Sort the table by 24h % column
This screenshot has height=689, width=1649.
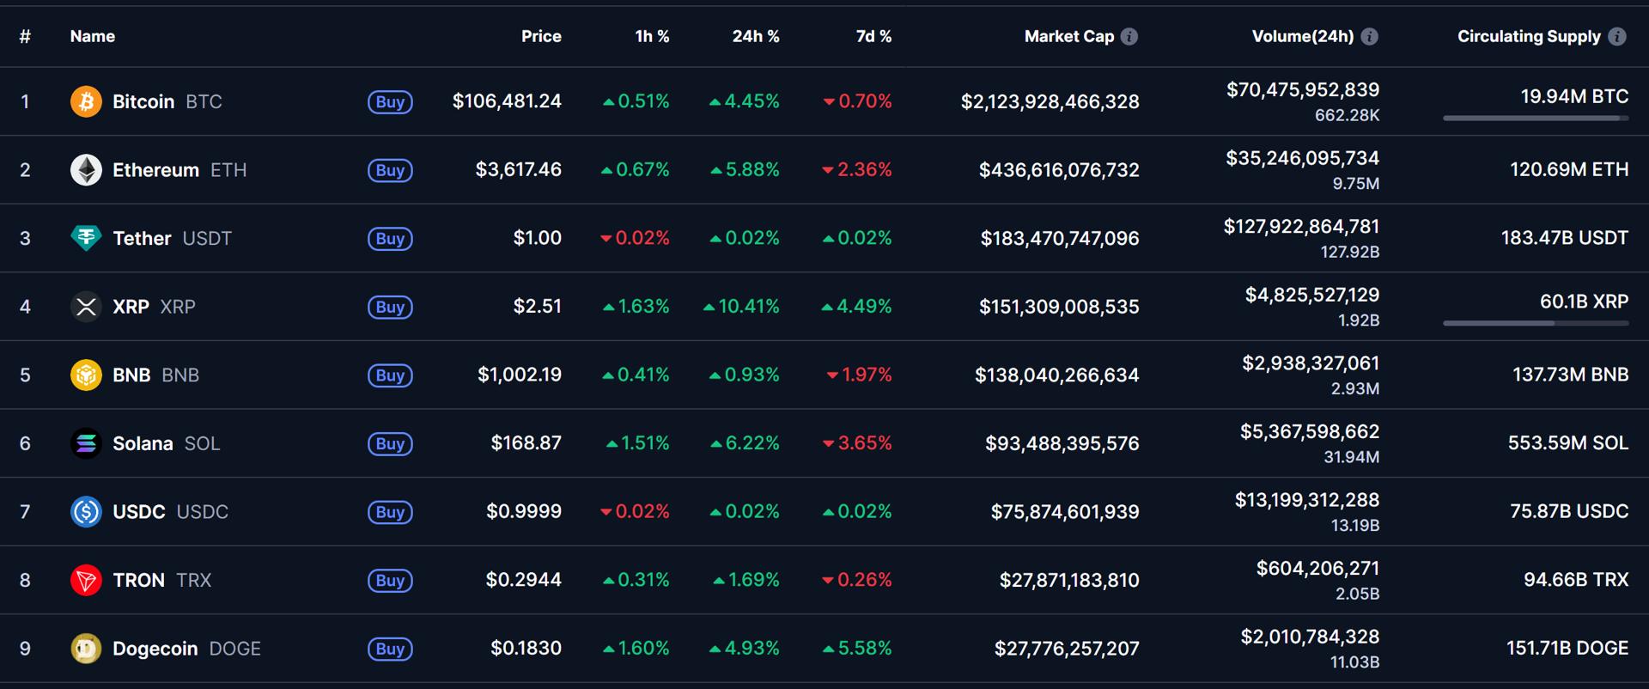click(x=756, y=36)
